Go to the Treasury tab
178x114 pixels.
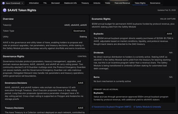[x=85, y=3]
